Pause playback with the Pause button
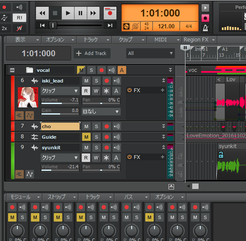 click(80, 13)
